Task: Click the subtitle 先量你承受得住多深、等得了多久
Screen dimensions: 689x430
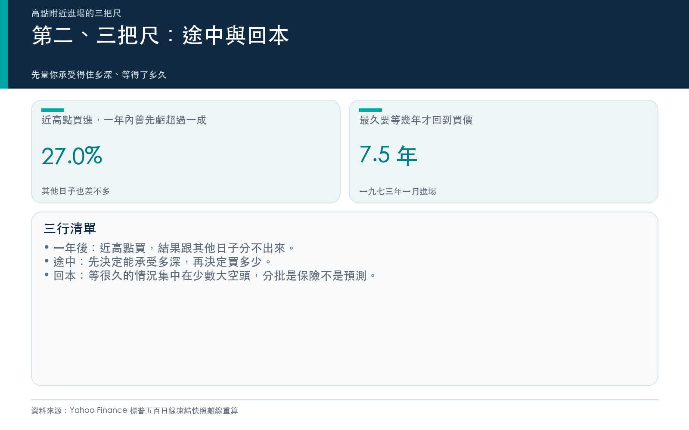Action: (x=99, y=75)
